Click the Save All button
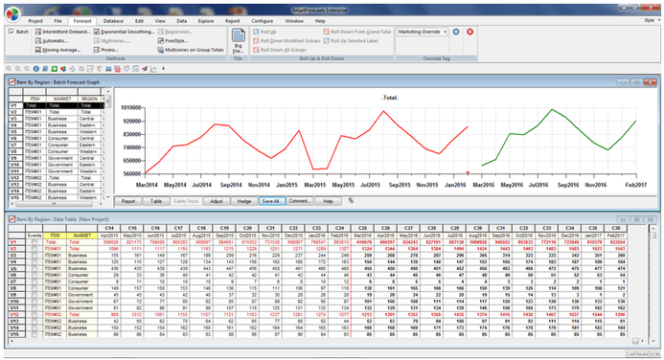Image resolution: width=664 pixels, height=360 pixels. tap(272, 201)
